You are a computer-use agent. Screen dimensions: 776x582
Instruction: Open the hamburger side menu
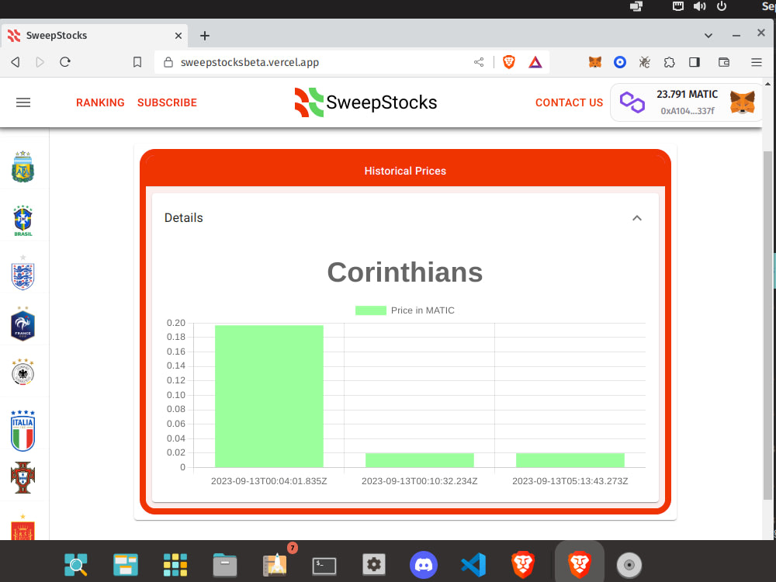pyautogui.click(x=23, y=102)
